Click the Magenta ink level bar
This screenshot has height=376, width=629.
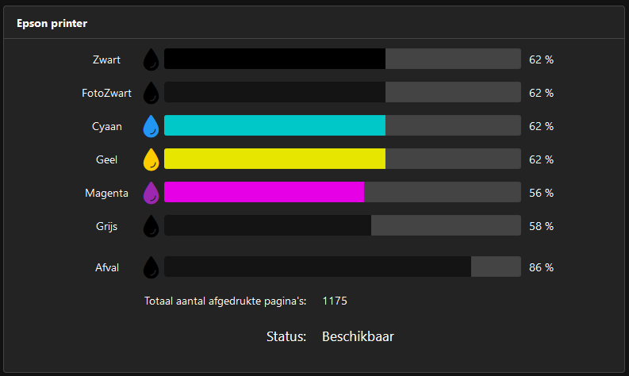click(x=342, y=193)
